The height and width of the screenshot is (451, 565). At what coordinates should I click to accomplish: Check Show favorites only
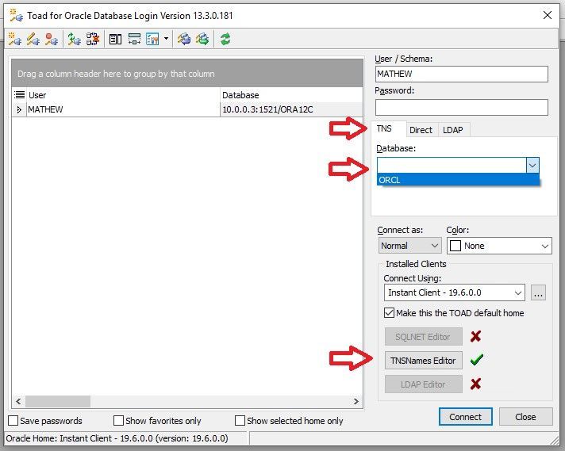click(118, 420)
